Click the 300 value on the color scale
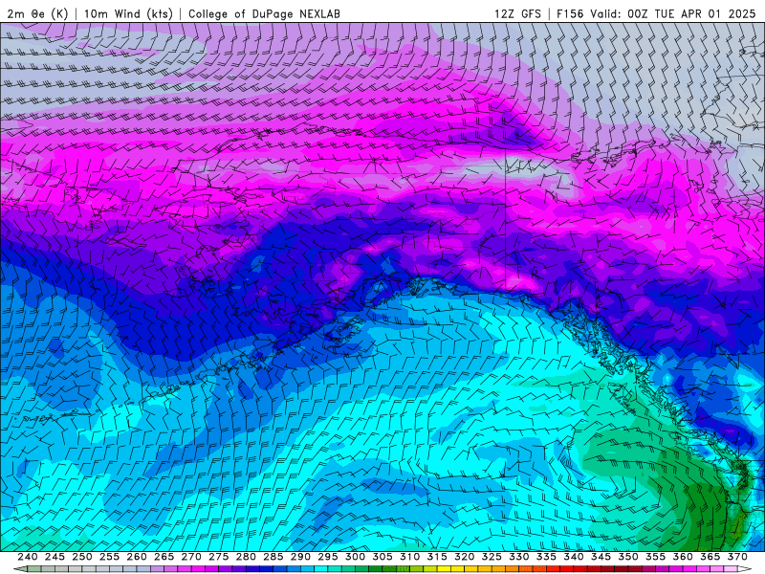Image resolution: width=765 pixels, height=574 pixels. [355, 557]
